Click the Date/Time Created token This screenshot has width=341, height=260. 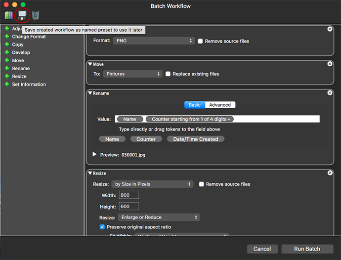tap(196, 139)
